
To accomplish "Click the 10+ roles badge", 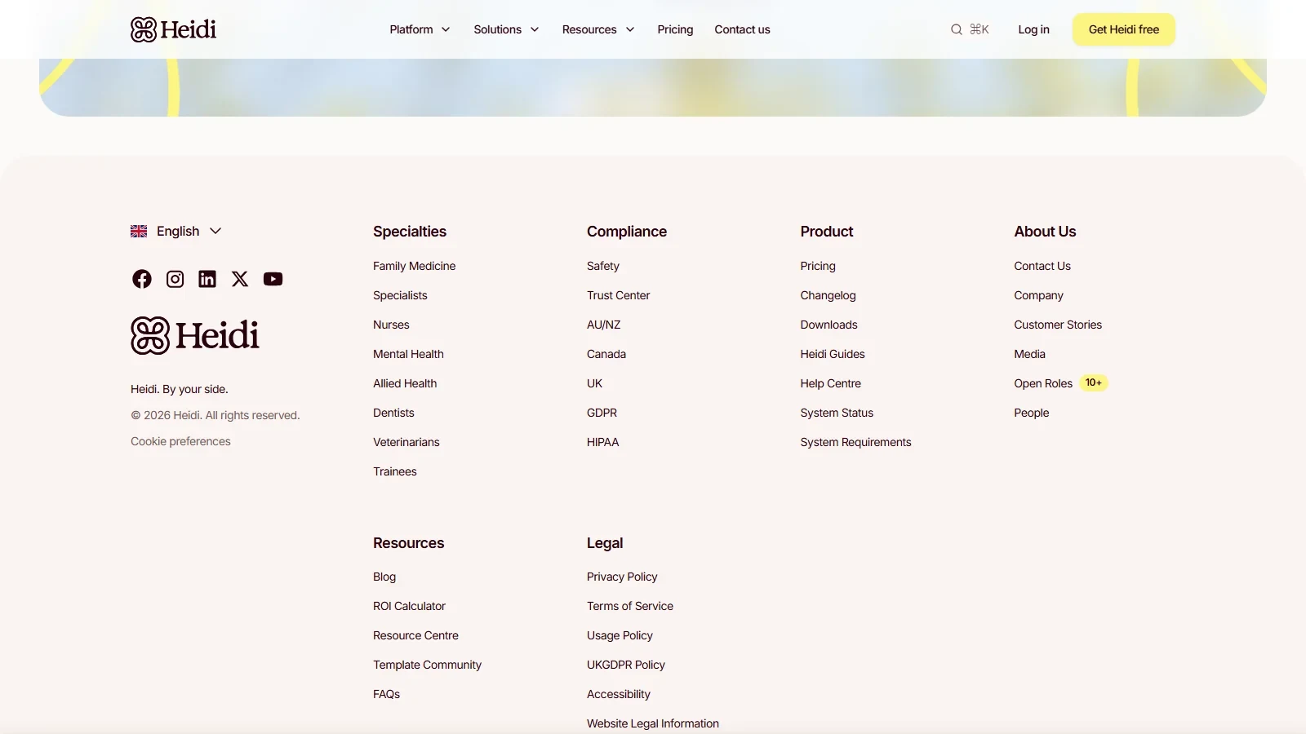I will (1093, 382).
